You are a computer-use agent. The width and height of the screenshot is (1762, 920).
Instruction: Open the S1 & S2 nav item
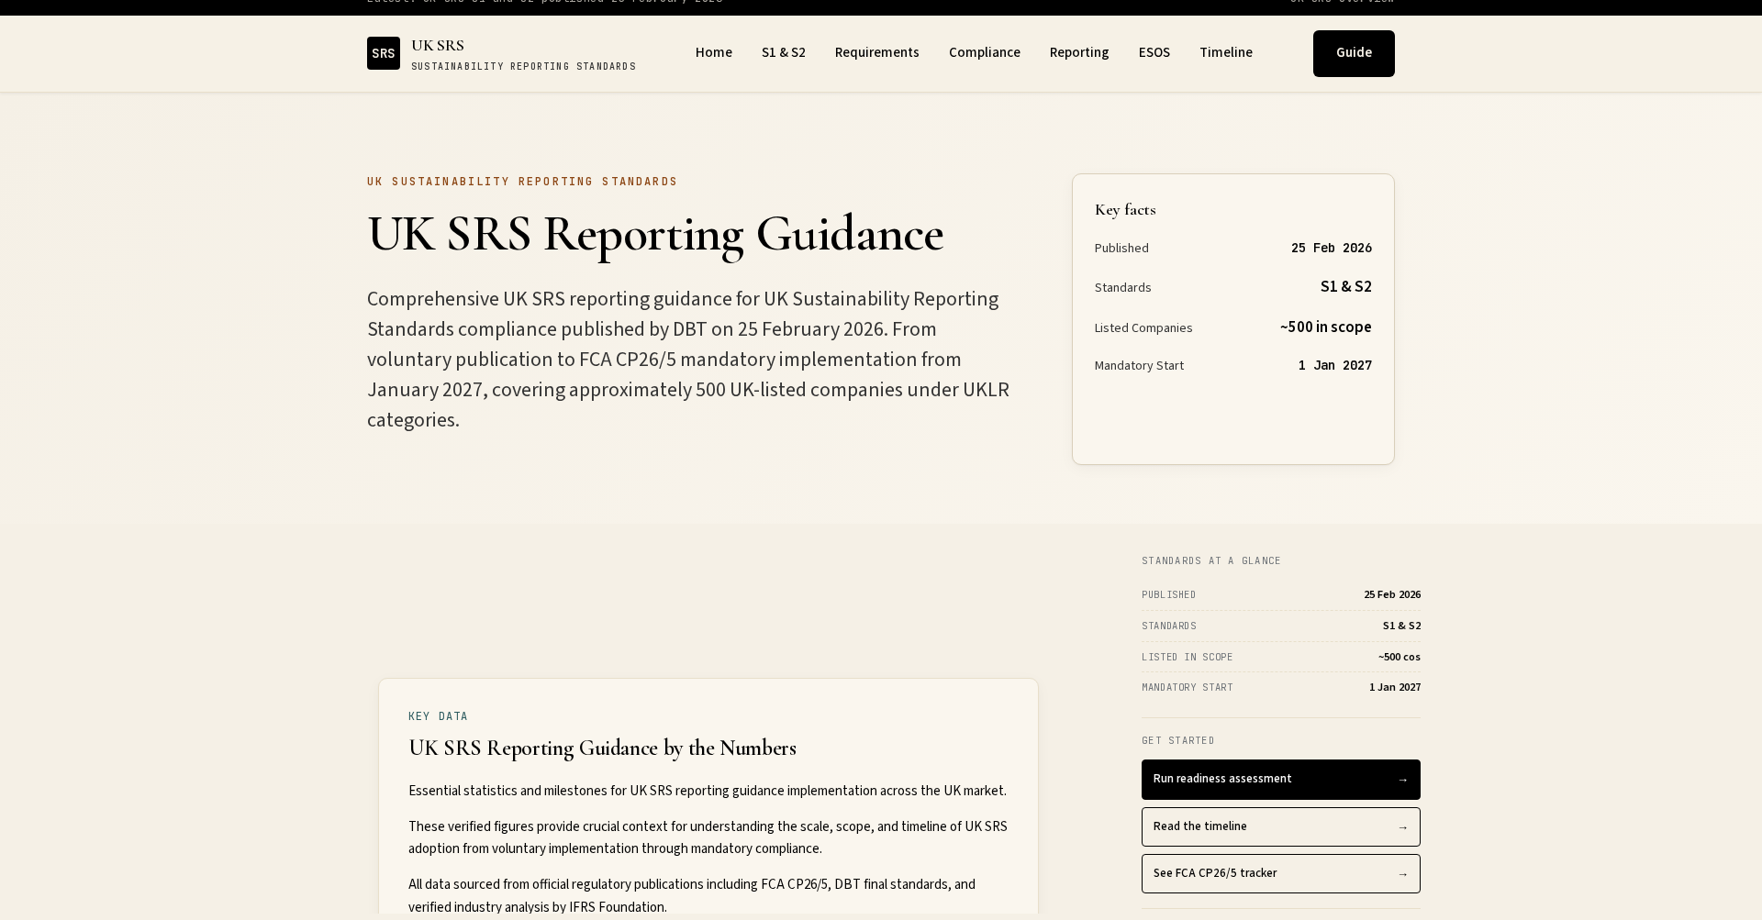[784, 53]
